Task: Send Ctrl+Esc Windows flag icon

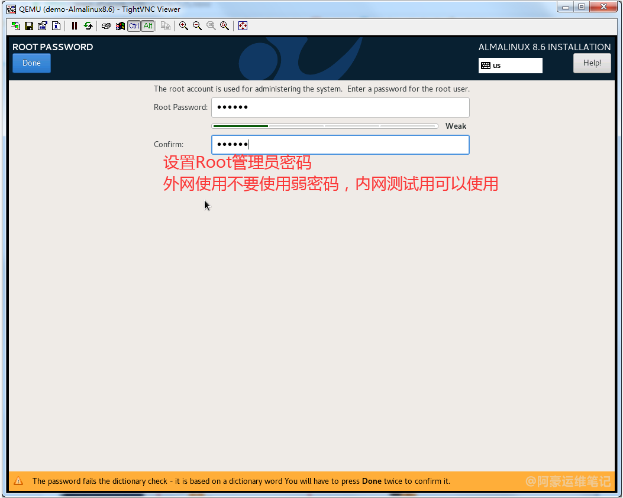Action: tap(120, 26)
